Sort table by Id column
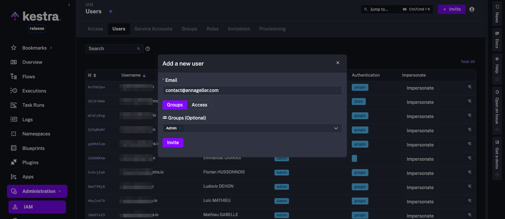The width and height of the screenshot is (505, 219). 95,75
